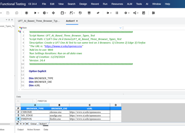185x133 pixels.
Task: Click the bulleted list toolbar icon
Action: coord(117,13)
